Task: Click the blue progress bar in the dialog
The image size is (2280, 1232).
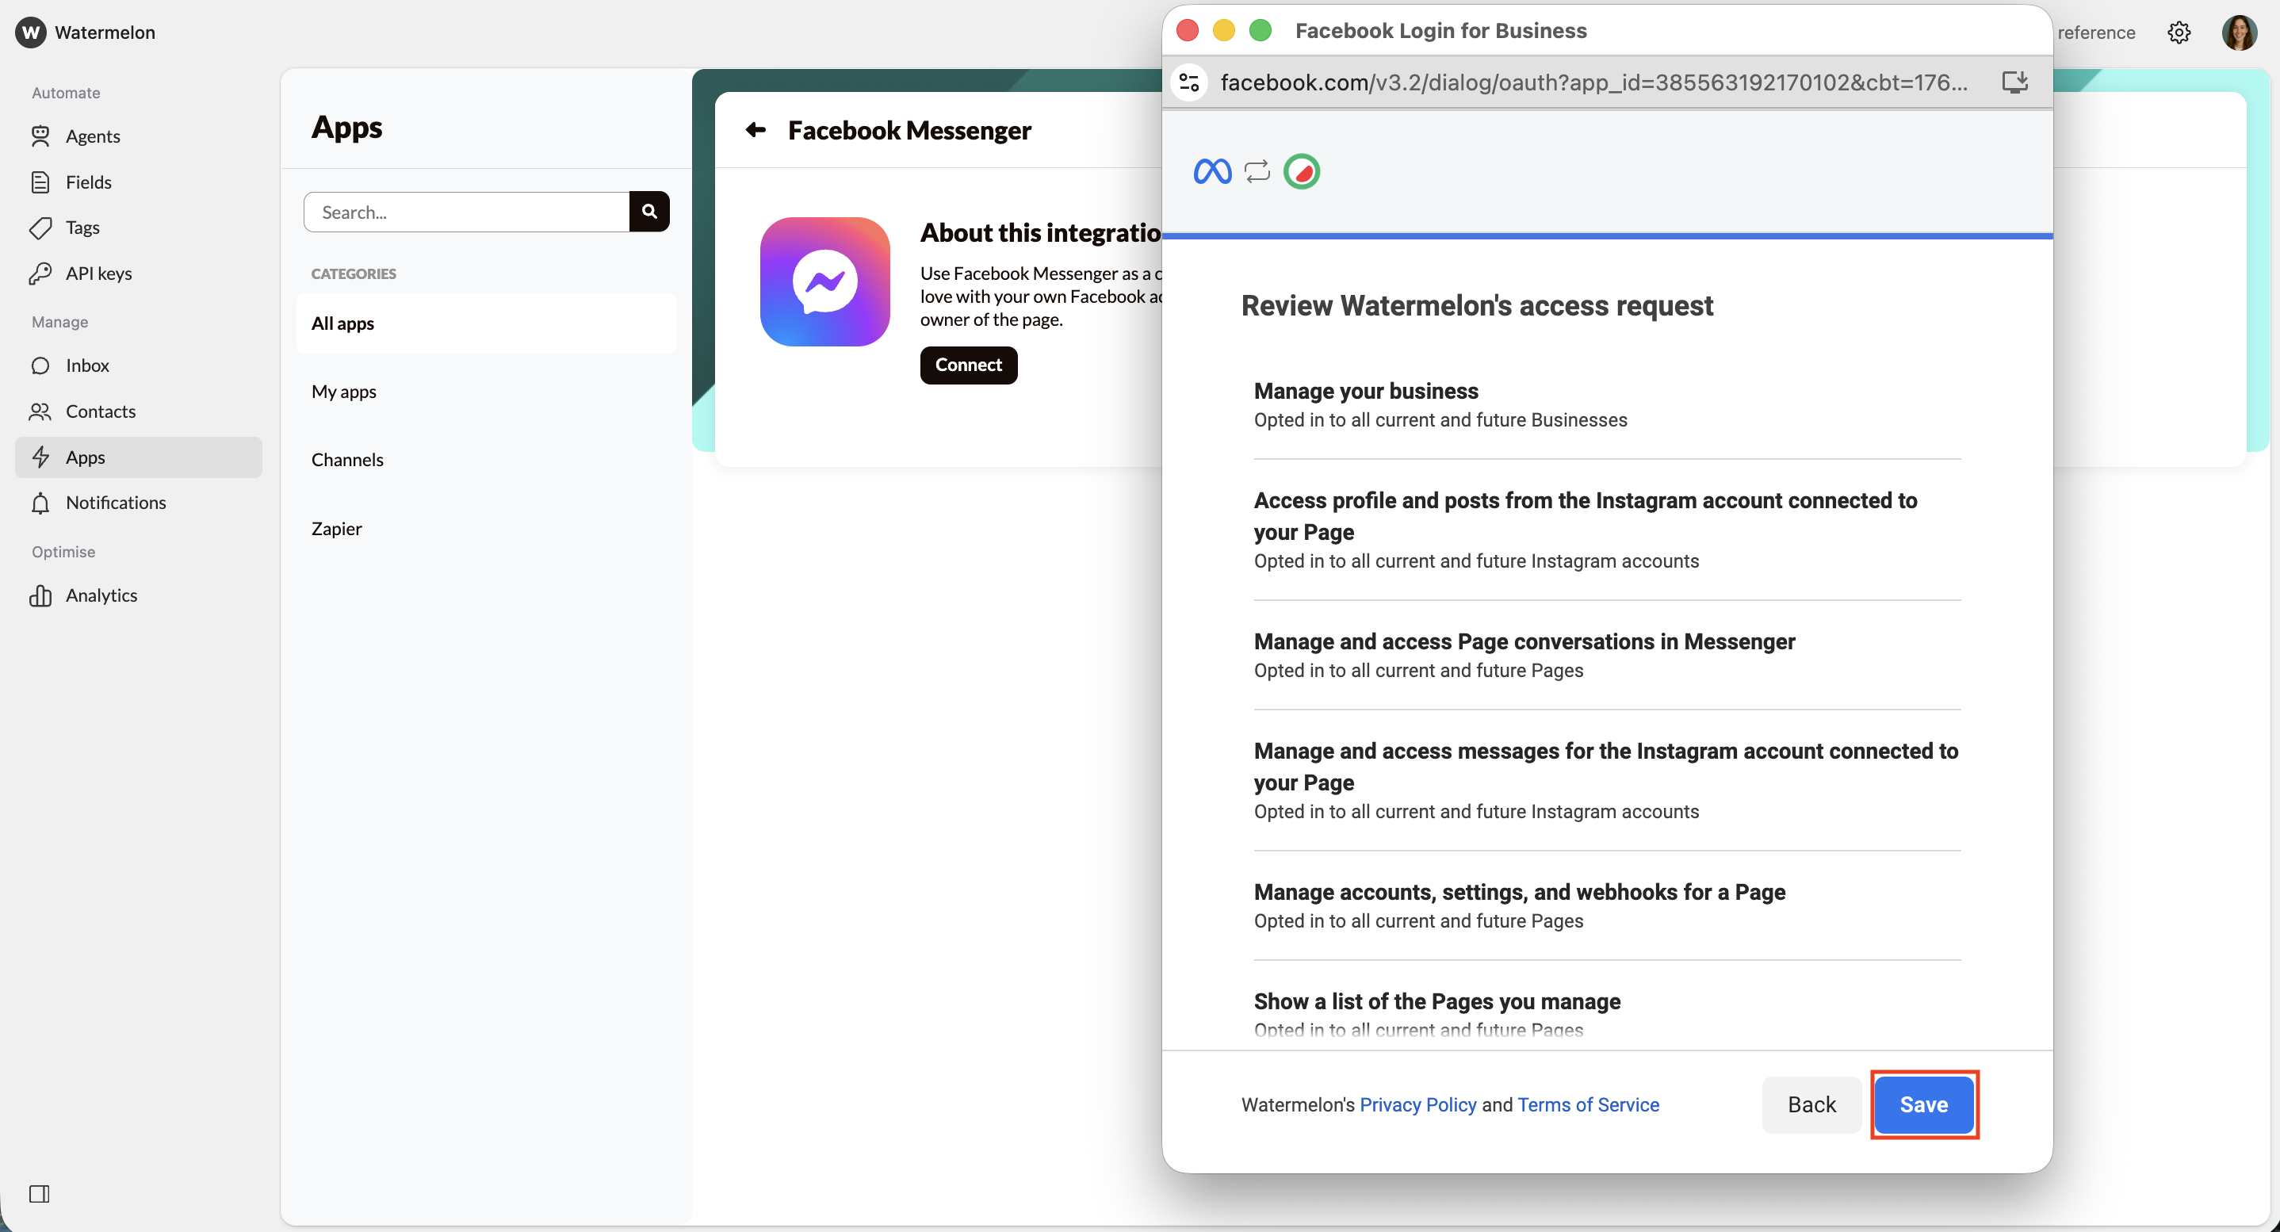Action: [1606, 236]
